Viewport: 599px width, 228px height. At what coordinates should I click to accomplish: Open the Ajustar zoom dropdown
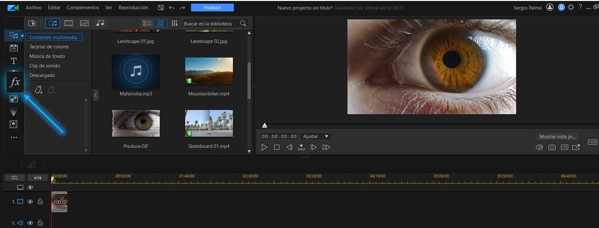pyautogui.click(x=315, y=136)
